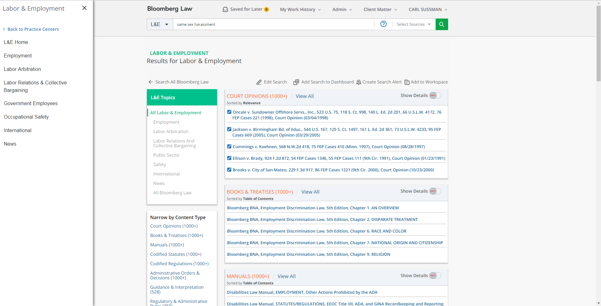Click the Saved for Later count badge

[266, 9]
